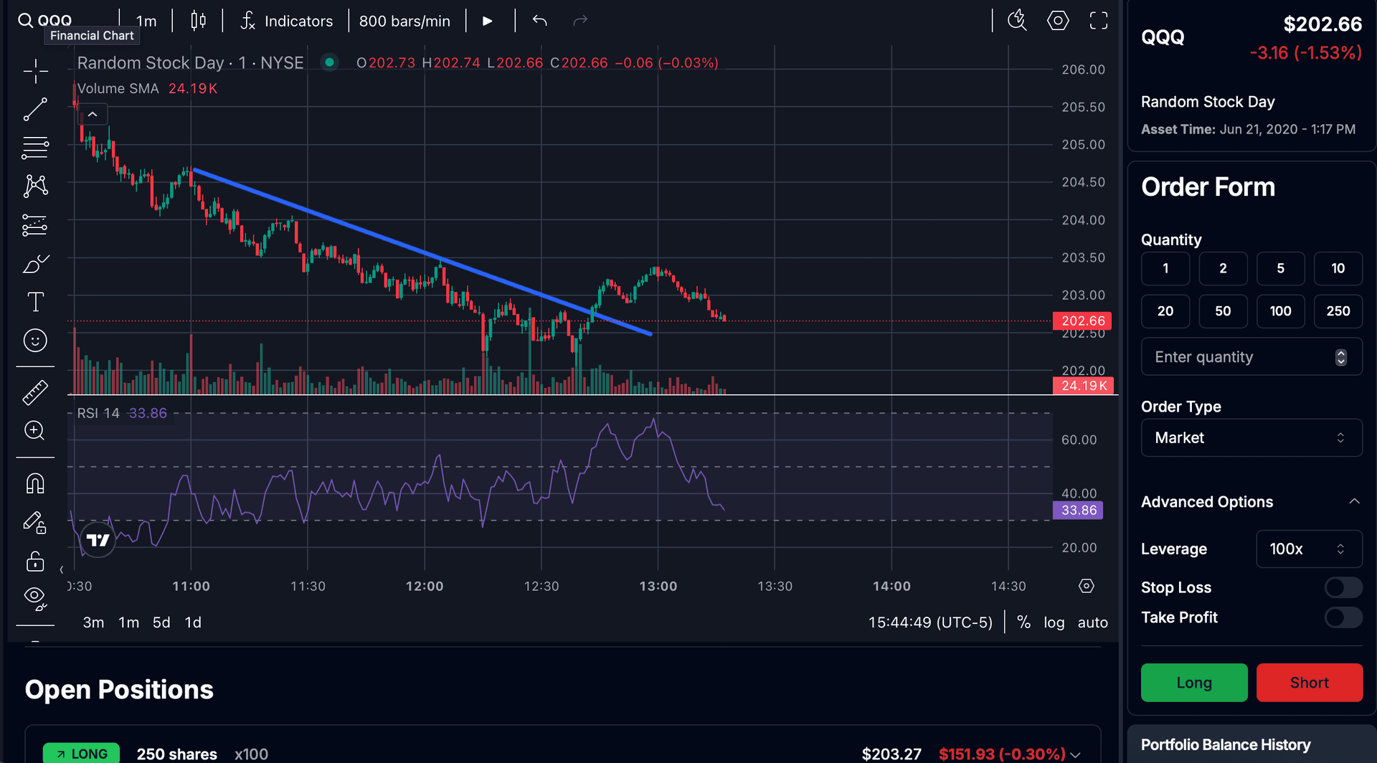
Task: Click the red Short button
Action: click(x=1310, y=683)
